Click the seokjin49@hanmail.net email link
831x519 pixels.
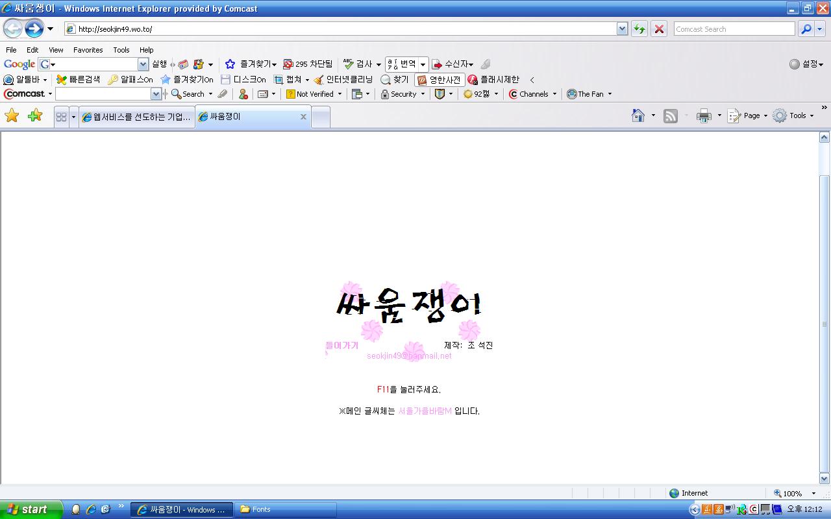(x=409, y=356)
